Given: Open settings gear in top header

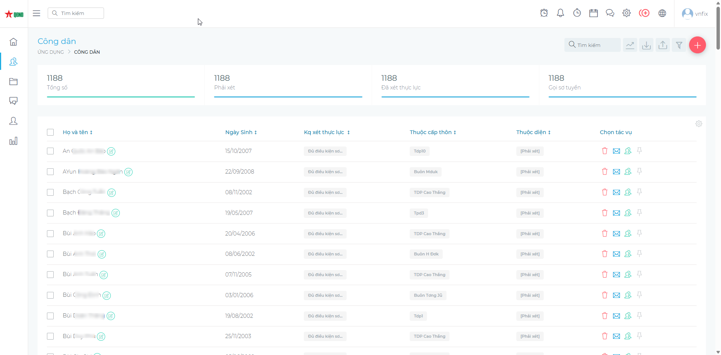Looking at the screenshot, I should [626, 13].
